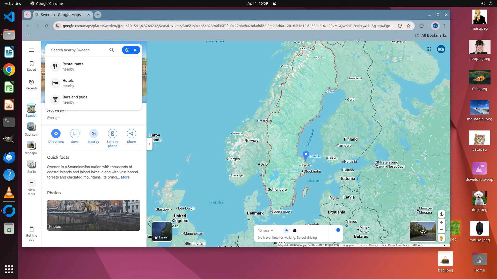Select driving travel mode
This screenshot has height=279, width=497.
tap(295, 230)
